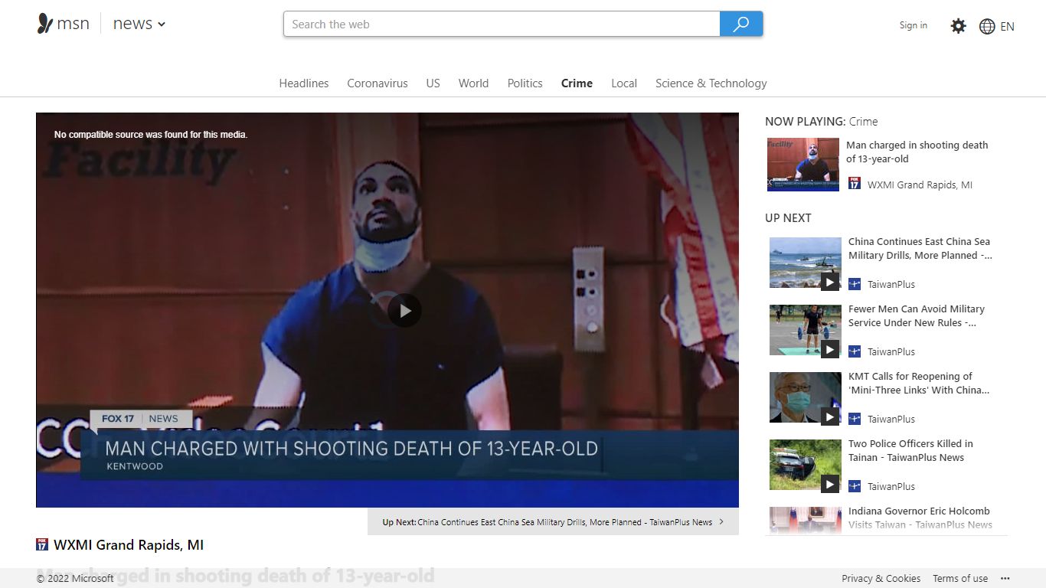Open the news section dropdown
Viewport: 1046px width, 588px height.
coord(139,24)
